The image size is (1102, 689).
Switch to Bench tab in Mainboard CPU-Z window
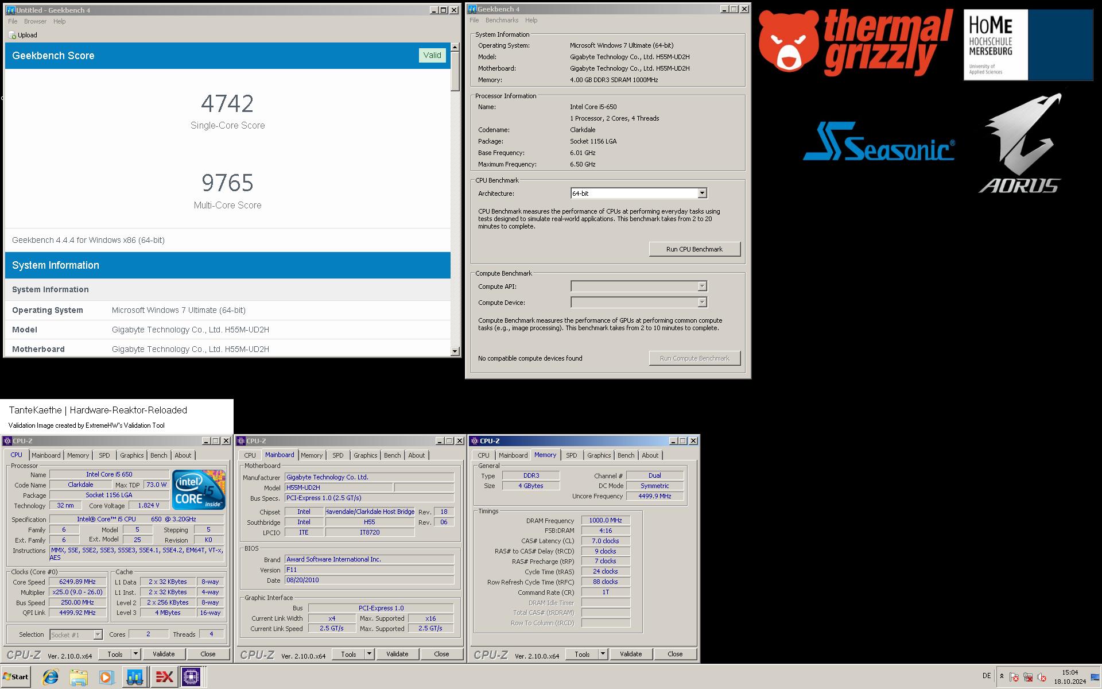393,455
